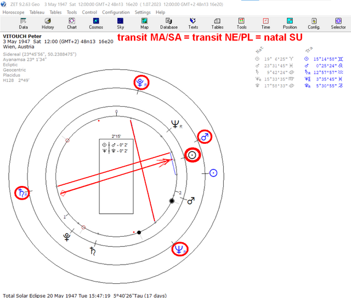Viewport: 351px width, 298px height.
Task: Click the Texts toolbar icon
Action: pos(193,24)
